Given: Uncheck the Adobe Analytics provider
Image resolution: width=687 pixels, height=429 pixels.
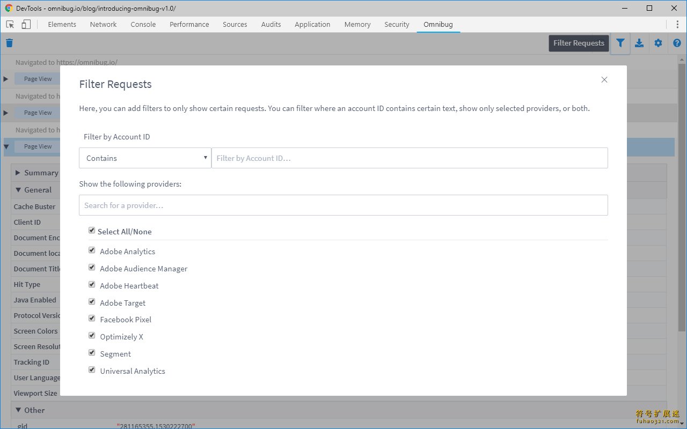Looking at the screenshot, I should point(92,250).
